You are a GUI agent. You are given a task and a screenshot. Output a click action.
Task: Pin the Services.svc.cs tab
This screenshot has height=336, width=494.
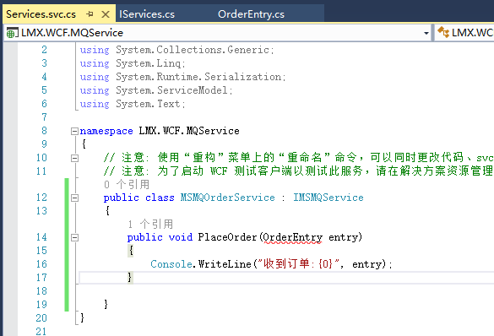(90, 14)
